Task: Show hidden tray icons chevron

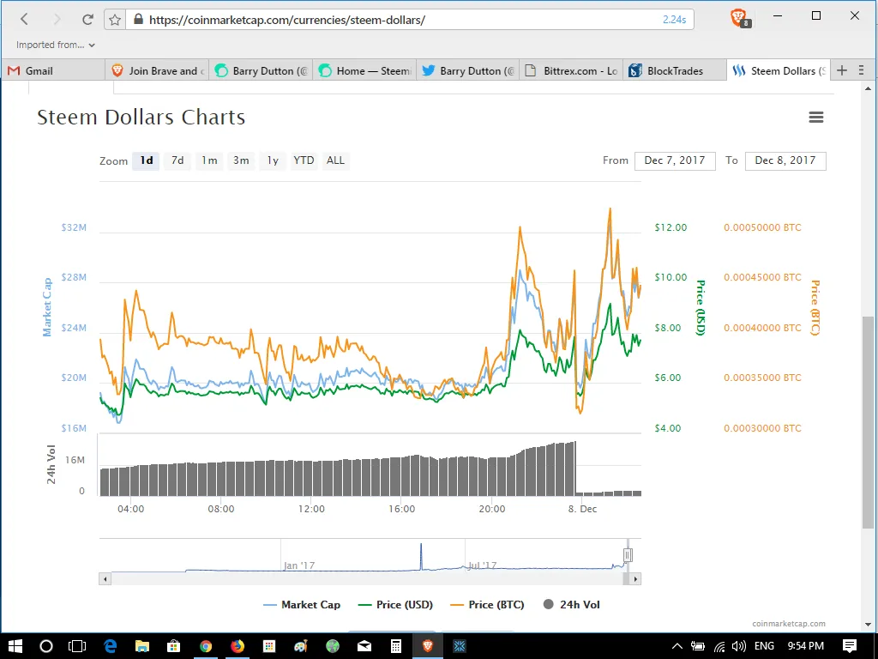Action: (x=677, y=646)
